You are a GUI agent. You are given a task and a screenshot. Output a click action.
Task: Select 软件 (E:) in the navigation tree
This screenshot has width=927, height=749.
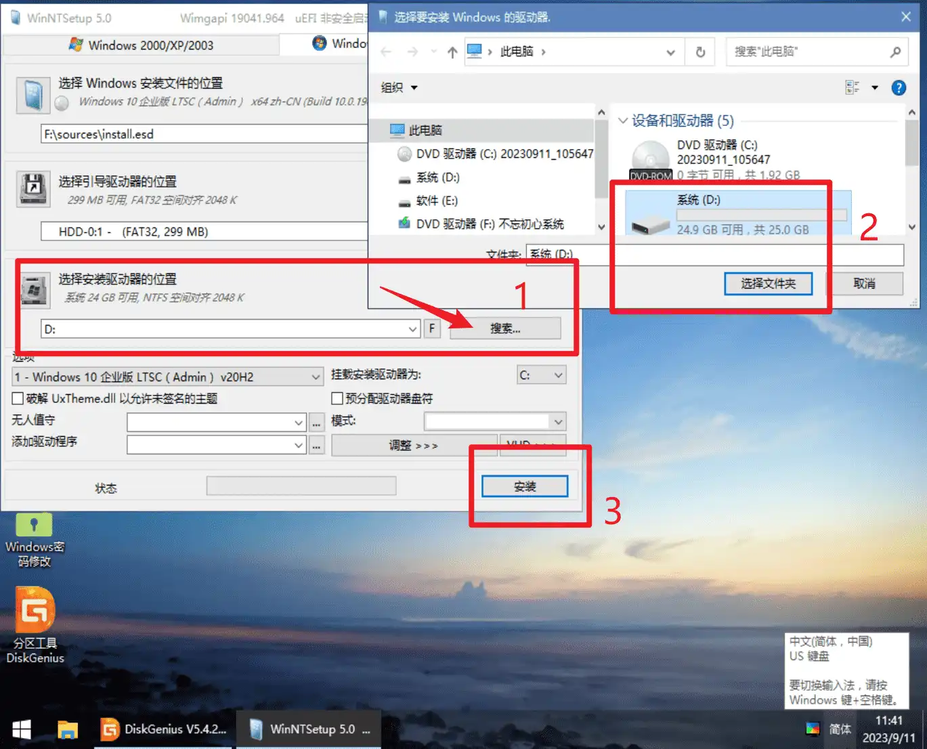pos(436,200)
